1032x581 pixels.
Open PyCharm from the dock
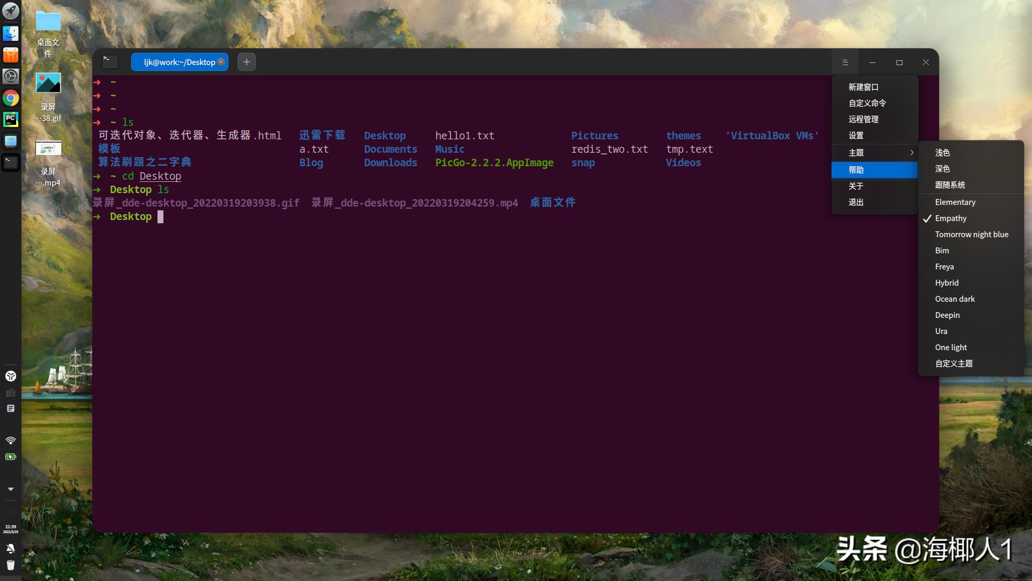pyautogui.click(x=11, y=119)
